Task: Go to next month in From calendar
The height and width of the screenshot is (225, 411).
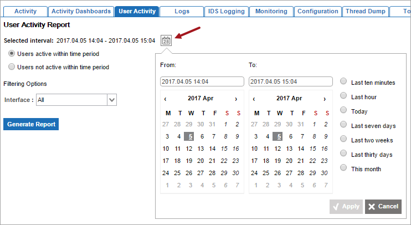Action: click(x=236, y=99)
